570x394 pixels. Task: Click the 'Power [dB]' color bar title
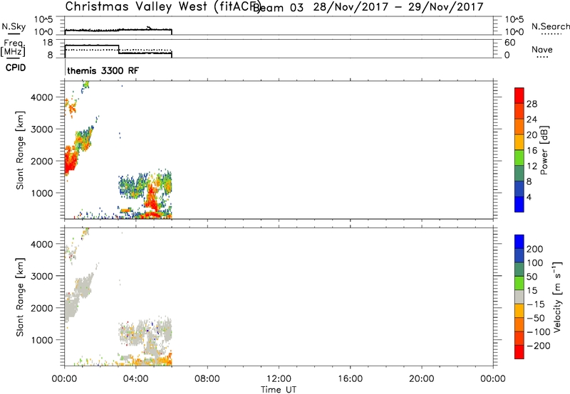point(544,150)
